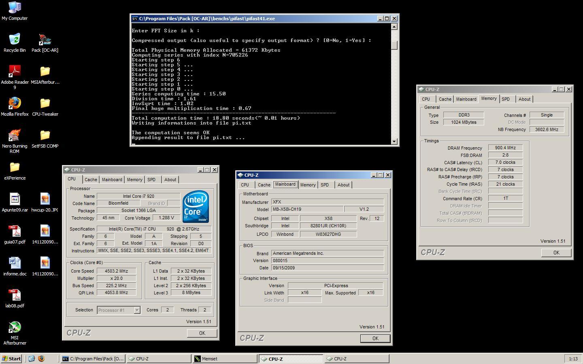Click the motherboard model MB-X58I-CH19 field
The width and height of the screenshot is (583, 364).
[307, 210]
